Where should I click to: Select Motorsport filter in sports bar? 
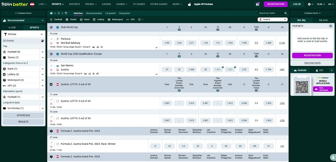[115, 19]
